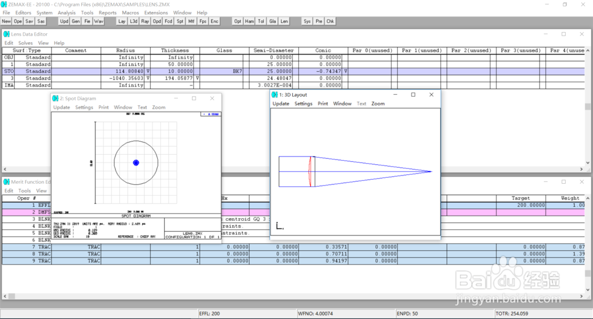The height and width of the screenshot is (319, 593).
Task: Open 3D layout with L3d button
Action: pyautogui.click(x=133, y=21)
